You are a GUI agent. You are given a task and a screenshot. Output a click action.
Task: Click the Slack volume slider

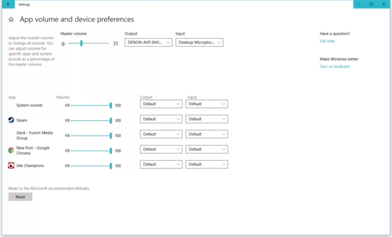(x=91, y=136)
